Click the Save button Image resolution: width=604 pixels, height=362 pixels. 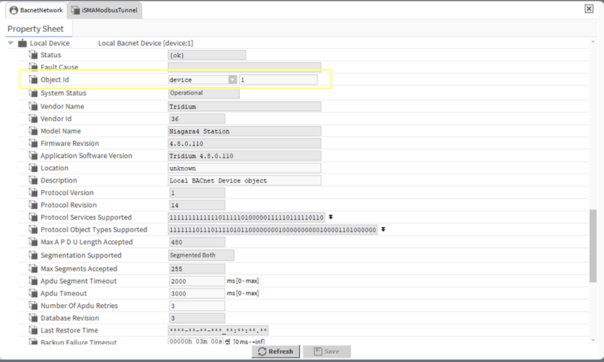[x=326, y=352]
